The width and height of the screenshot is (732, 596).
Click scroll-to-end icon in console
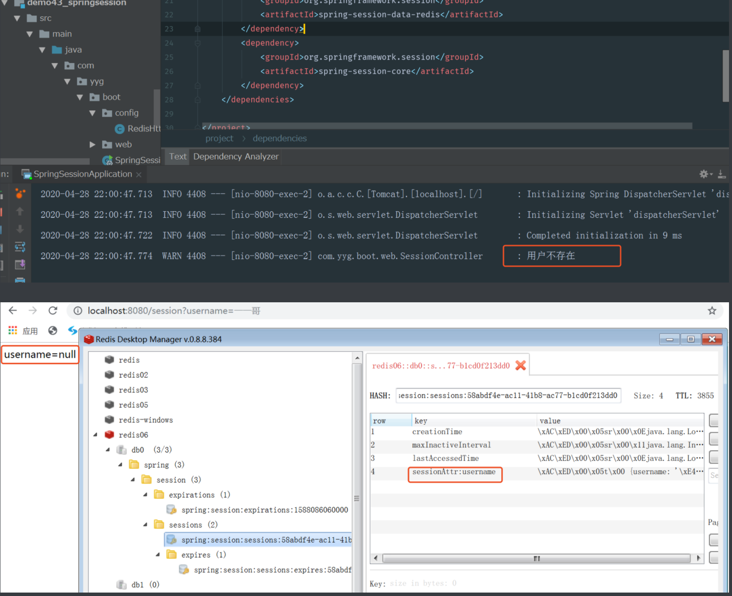[x=20, y=265]
